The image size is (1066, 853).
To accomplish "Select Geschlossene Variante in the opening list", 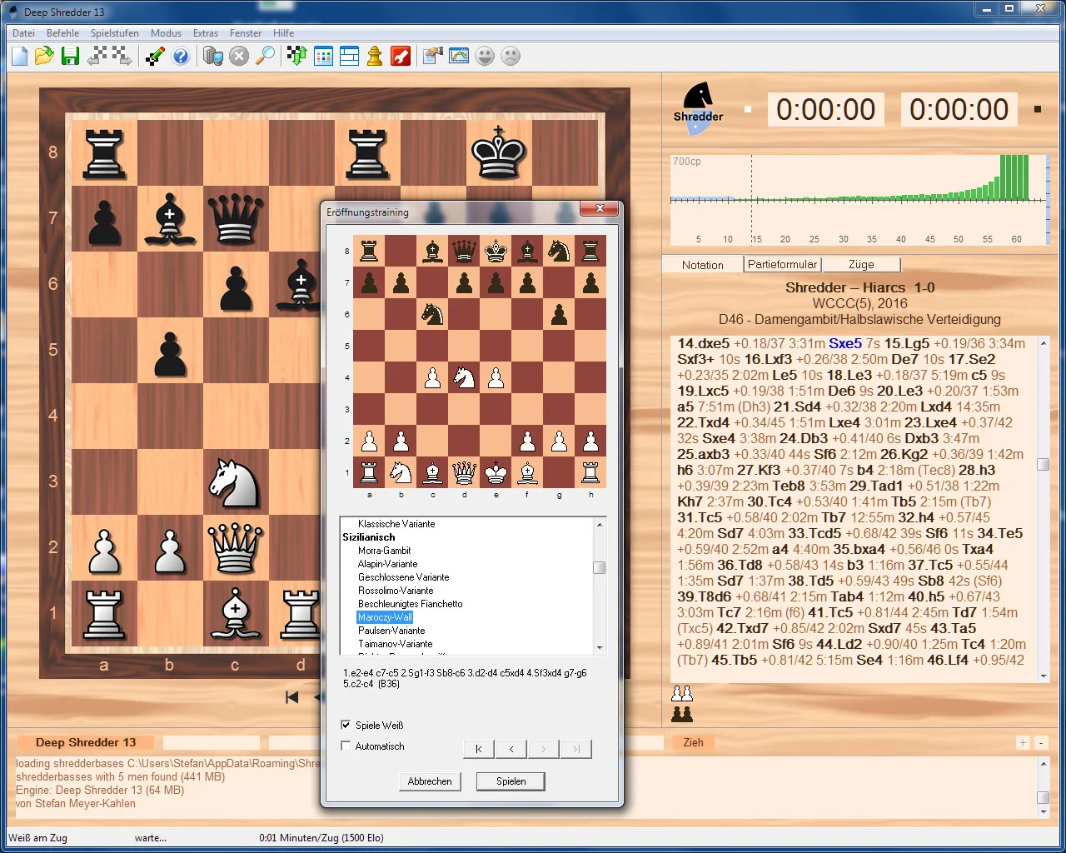I will [404, 577].
